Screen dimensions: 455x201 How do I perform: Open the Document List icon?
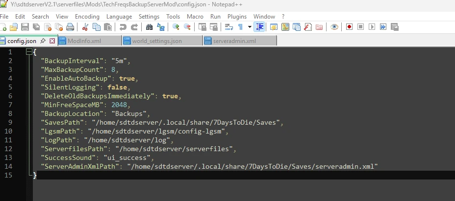(x=296, y=27)
